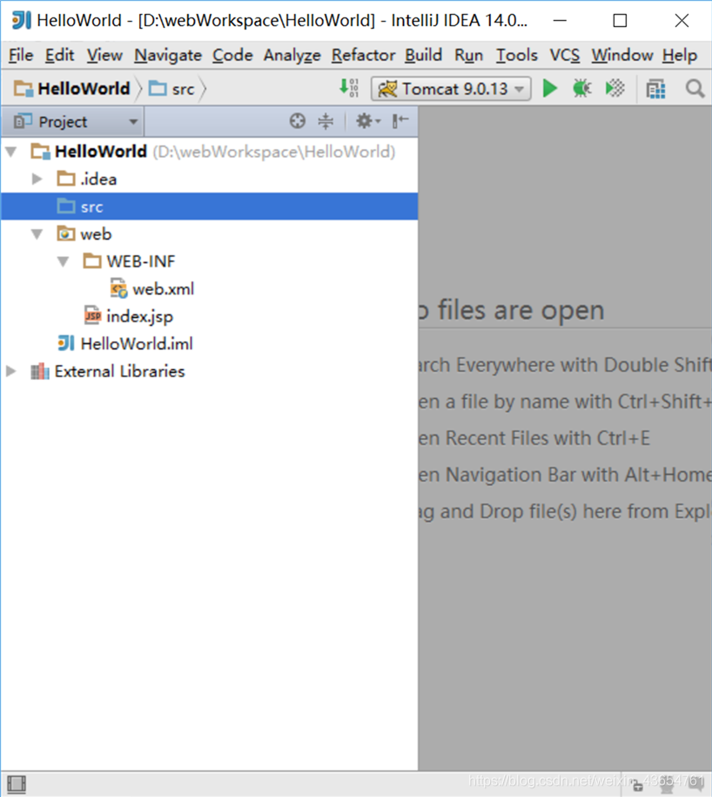This screenshot has height=797, width=712.
Task: Close the IntelliJ IDEA window
Action: (682, 20)
